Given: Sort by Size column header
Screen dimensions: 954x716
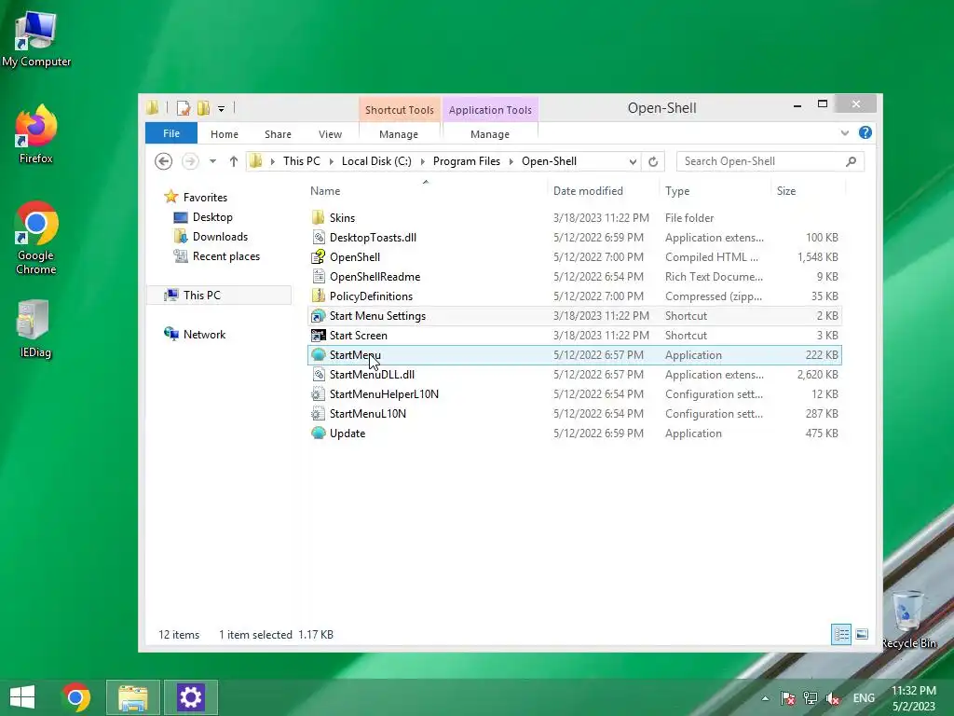Looking at the screenshot, I should point(808,190).
